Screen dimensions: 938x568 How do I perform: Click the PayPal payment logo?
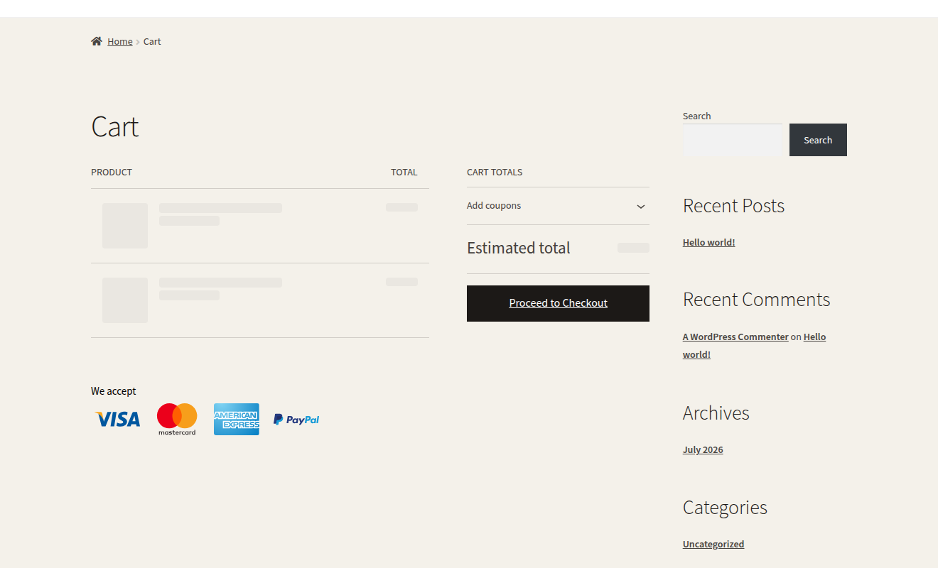pyautogui.click(x=296, y=420)
